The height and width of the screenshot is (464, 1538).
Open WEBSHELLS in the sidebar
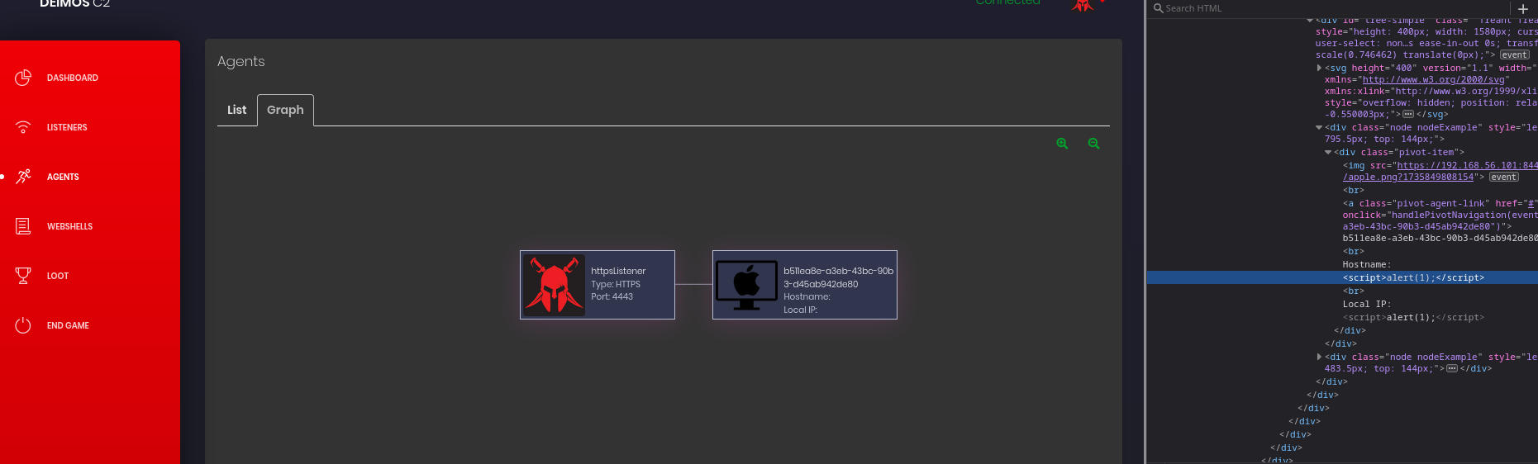pos(69,226)
